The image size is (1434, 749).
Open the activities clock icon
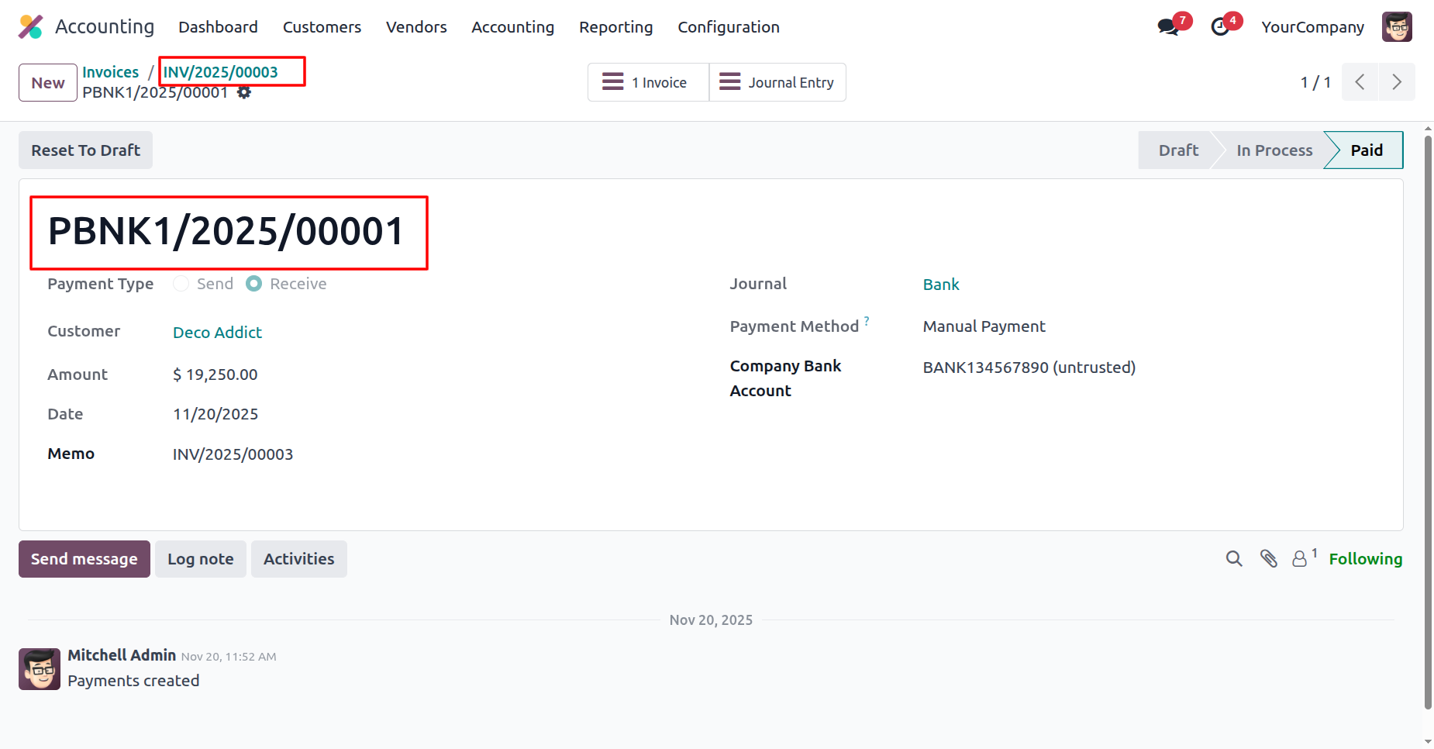[x=1220, y=27]
